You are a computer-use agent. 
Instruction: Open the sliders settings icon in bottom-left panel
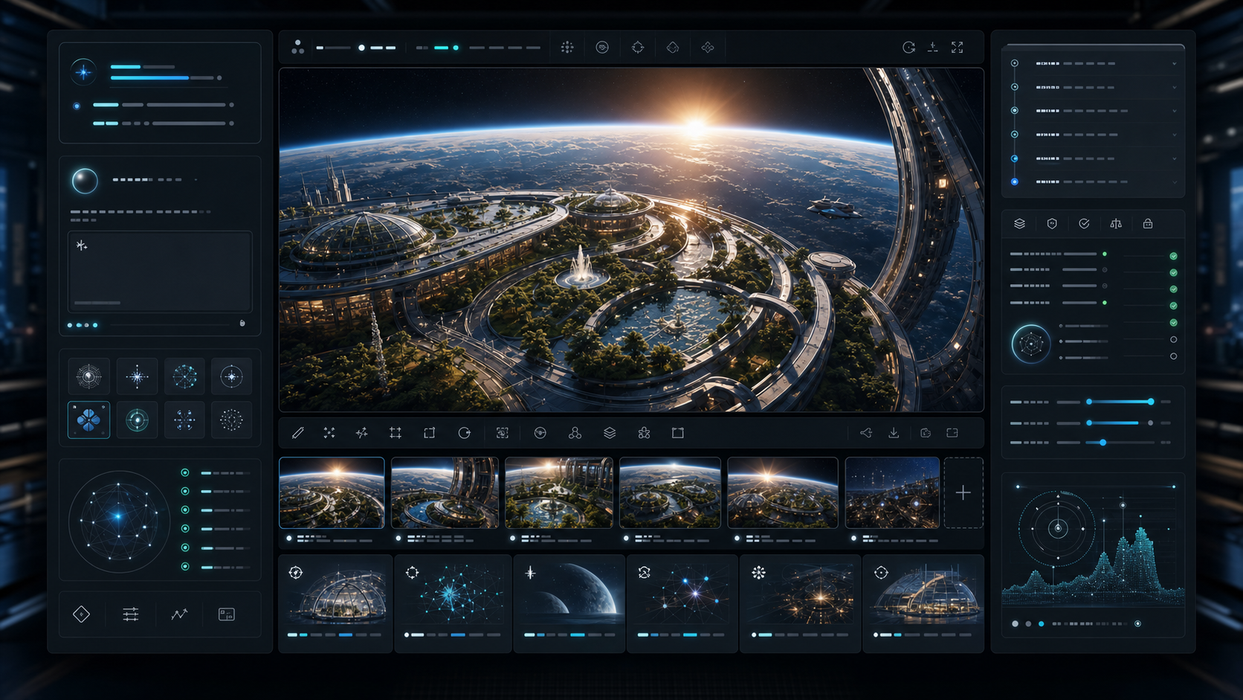(x=131, y=614)
